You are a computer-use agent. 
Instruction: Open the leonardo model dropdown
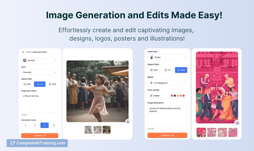(x=40, y=60)
